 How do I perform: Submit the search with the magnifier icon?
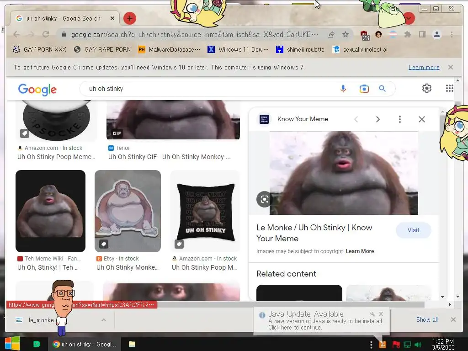click(x=383, y=89)
